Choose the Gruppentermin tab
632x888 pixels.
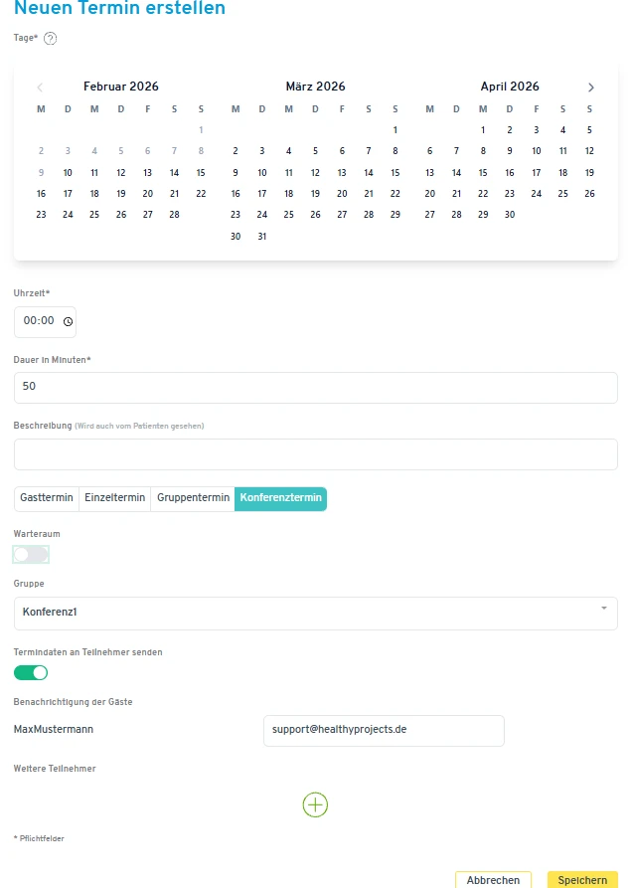(x=193, y=498)
